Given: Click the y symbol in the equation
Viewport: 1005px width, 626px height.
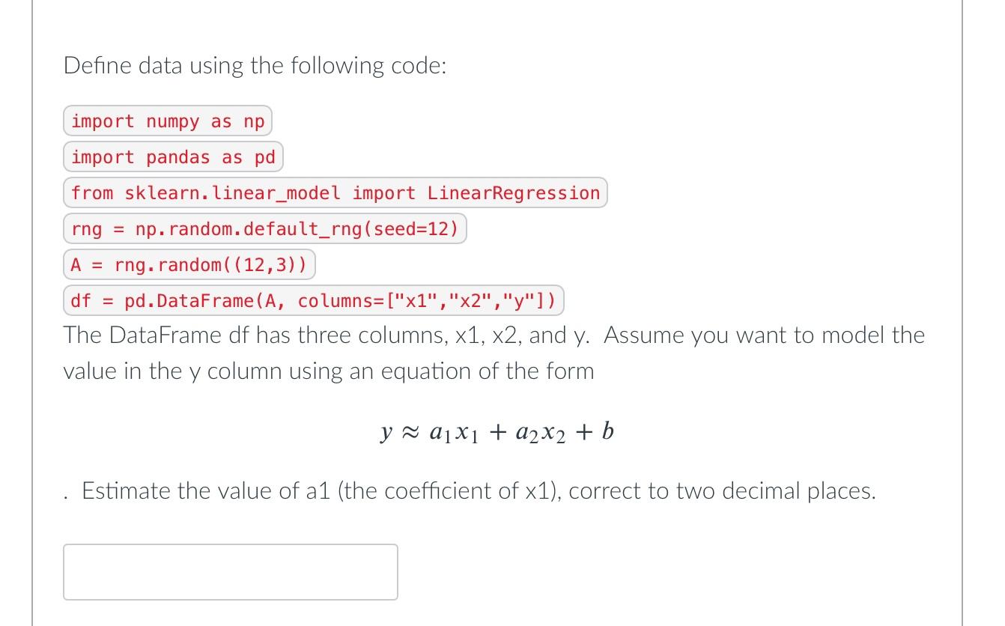Looking at the screenshot, I should point(386,433).
